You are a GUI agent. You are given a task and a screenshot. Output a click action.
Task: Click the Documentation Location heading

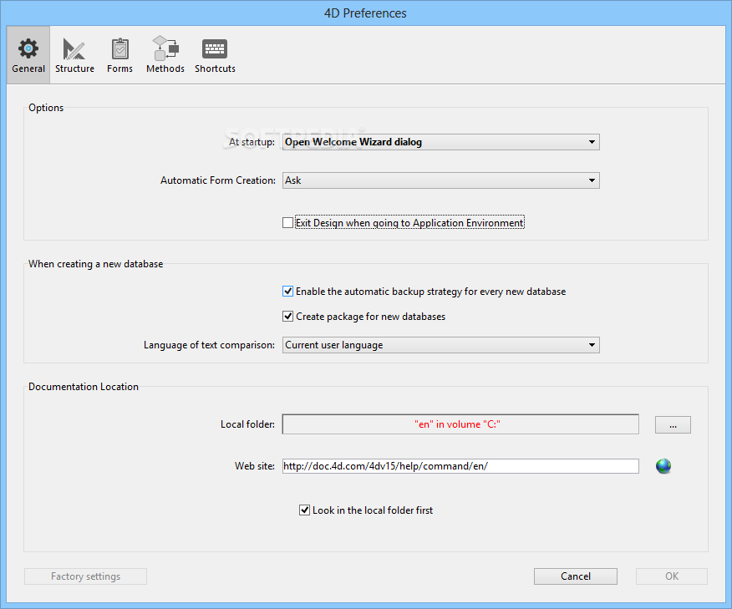pyautogui.click(x=84, y=387)
